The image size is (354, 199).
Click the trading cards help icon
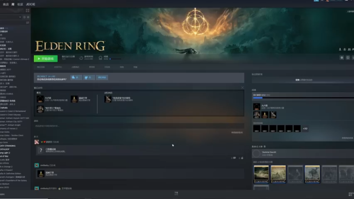pos(265,147)
